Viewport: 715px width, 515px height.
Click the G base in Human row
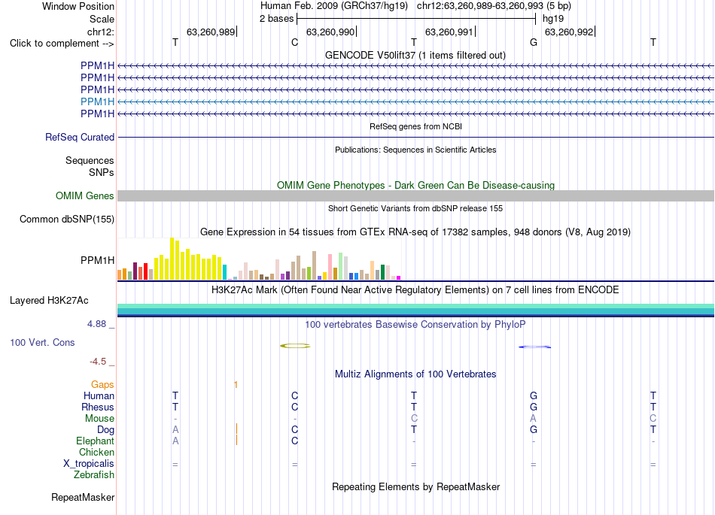point(534,395)
